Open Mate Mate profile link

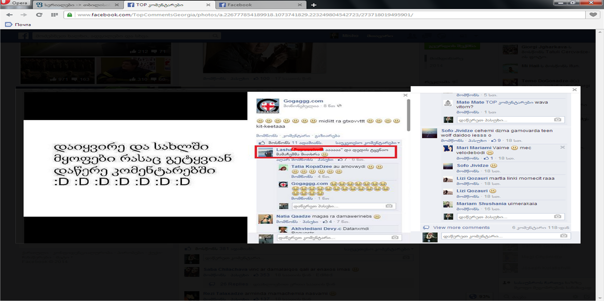click(471, 102)
